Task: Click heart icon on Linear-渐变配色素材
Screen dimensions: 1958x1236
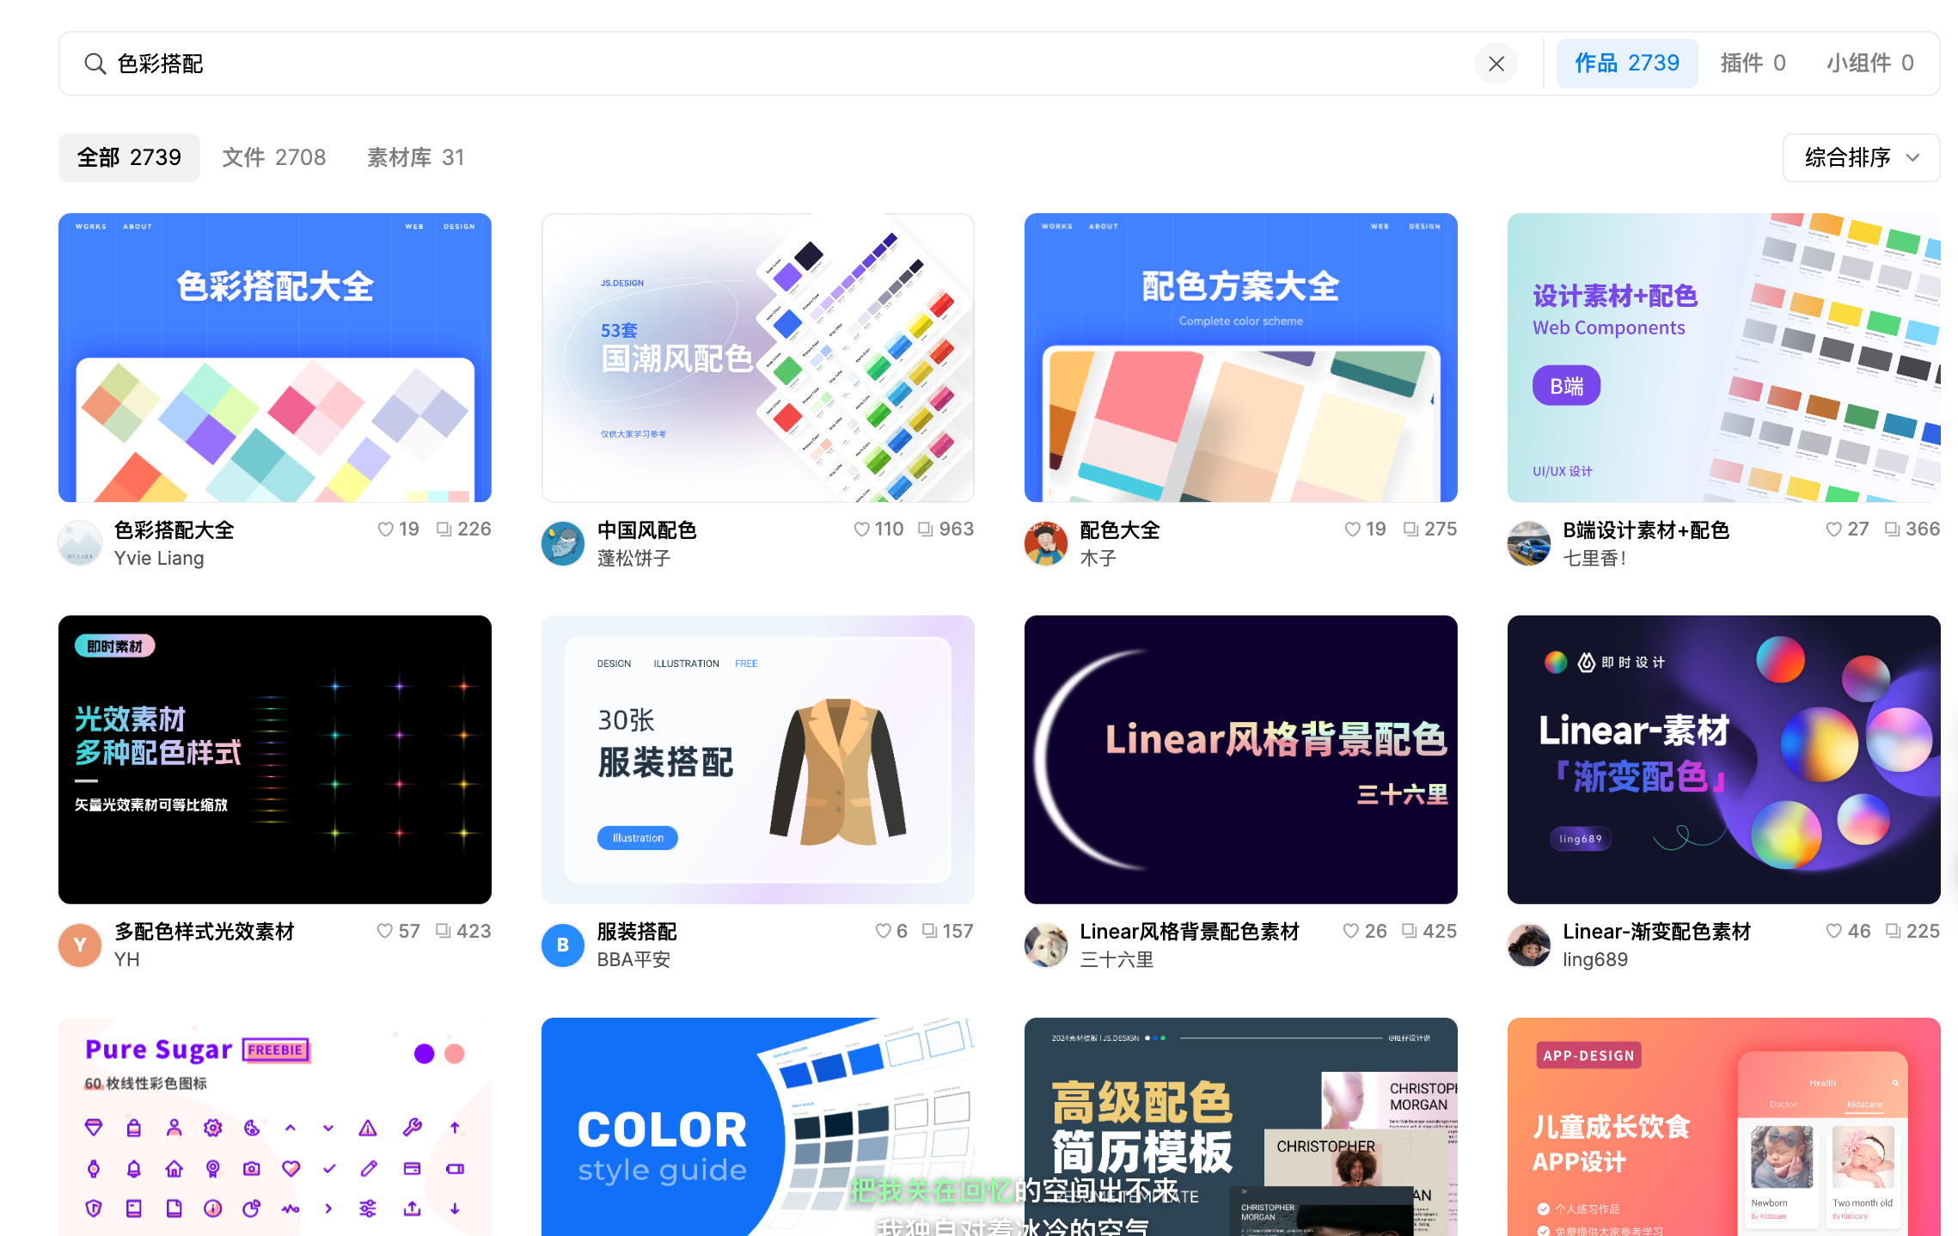Action: 1833,931
